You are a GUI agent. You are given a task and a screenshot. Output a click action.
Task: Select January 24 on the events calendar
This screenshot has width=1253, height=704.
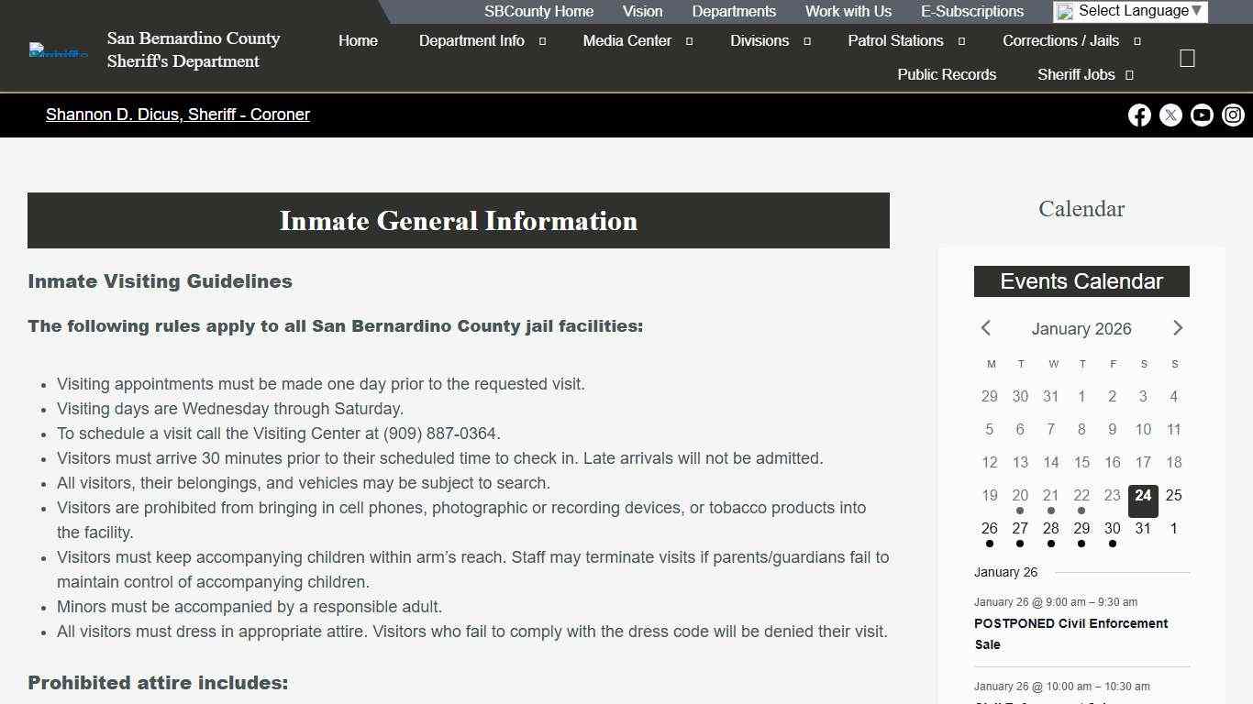click(x=1143, y=500)
